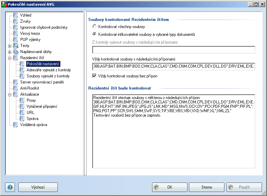
Task: Click the clock icon beside Naplánované úlohy
Action: [x=16, y=52]
